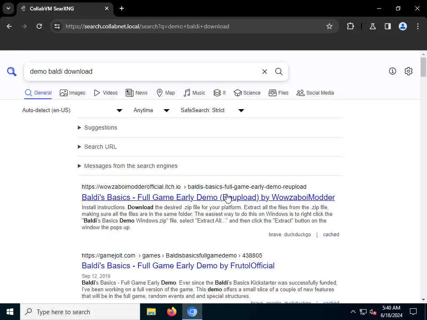Click the gamejolt.com result URL line

(172, 255)
